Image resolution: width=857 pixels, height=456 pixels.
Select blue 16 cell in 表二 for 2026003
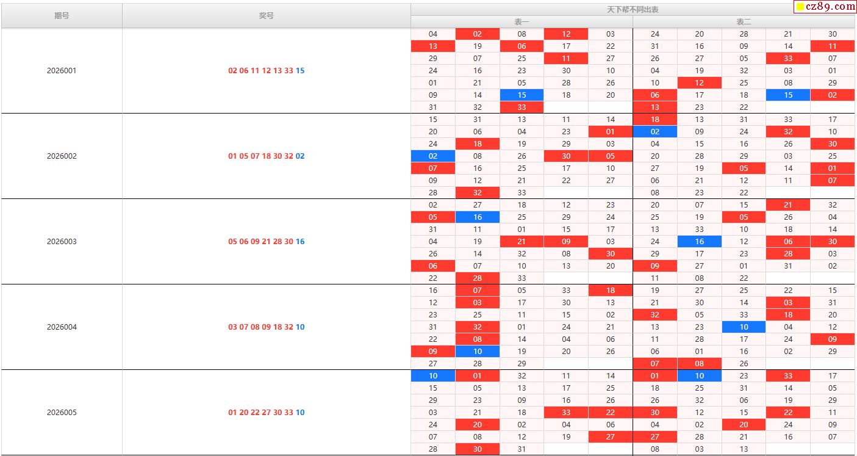pyautogui.click(x=699, y=242)
